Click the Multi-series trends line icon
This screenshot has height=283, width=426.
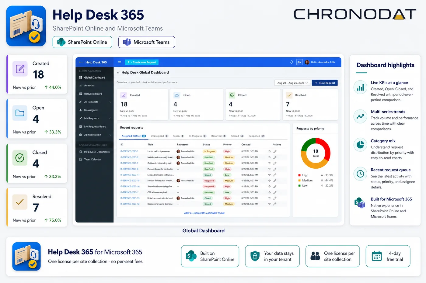[360, 116]
